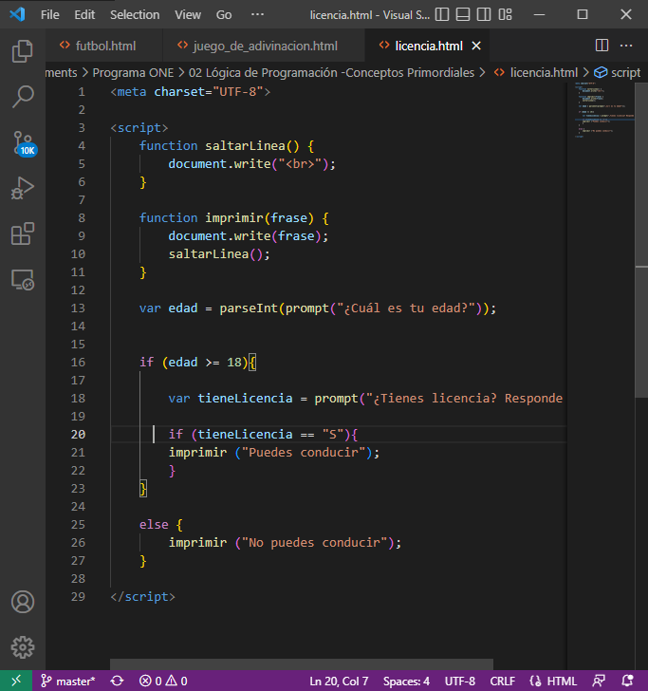This screenshot has width=648, height=691.
Task: Open the editor More Actions ellipsis menu
Action: [626, 46]
